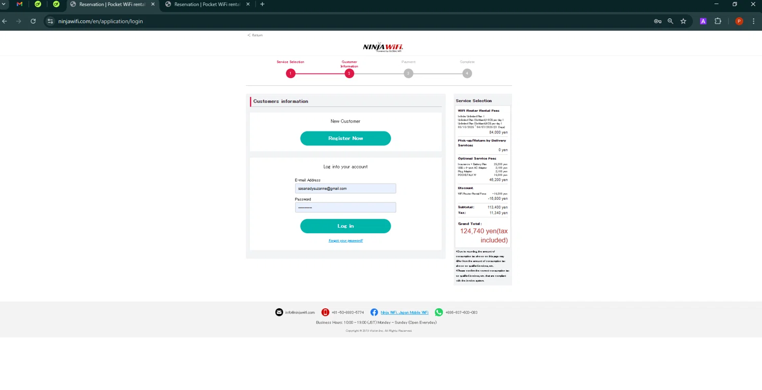Open the tab search dropdown arrow
The height and width of the screenshot is (390, 762).
4,4
